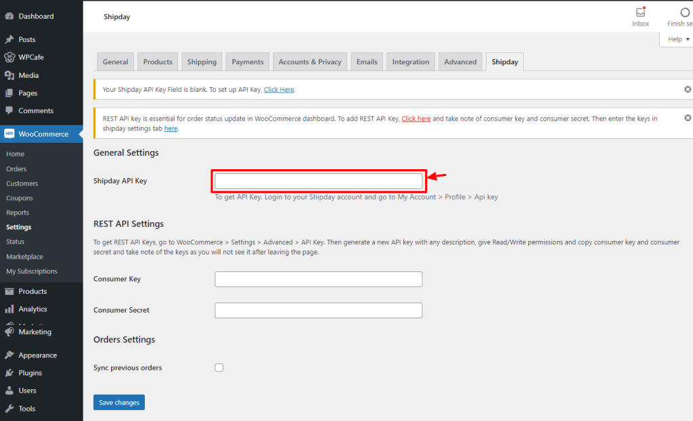Open the Payments tab
The width and height of the screenshot is (693, 421).
(248, 62)
